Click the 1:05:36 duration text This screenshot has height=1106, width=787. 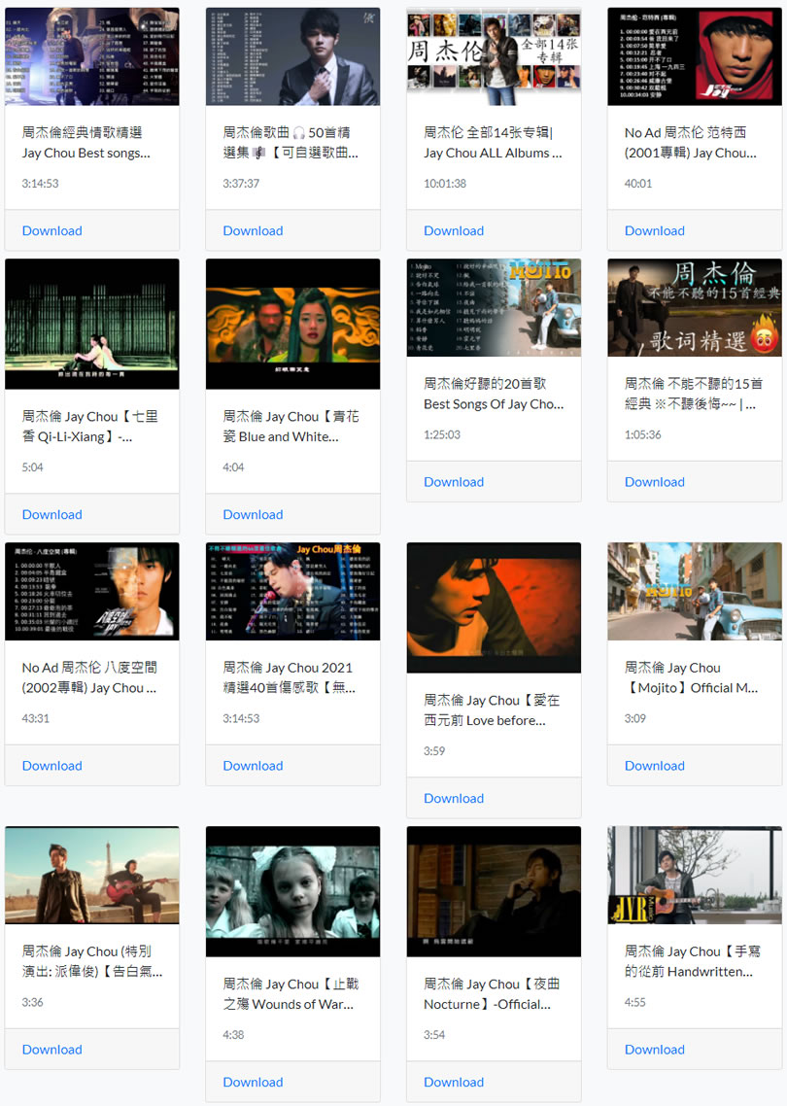643,434
